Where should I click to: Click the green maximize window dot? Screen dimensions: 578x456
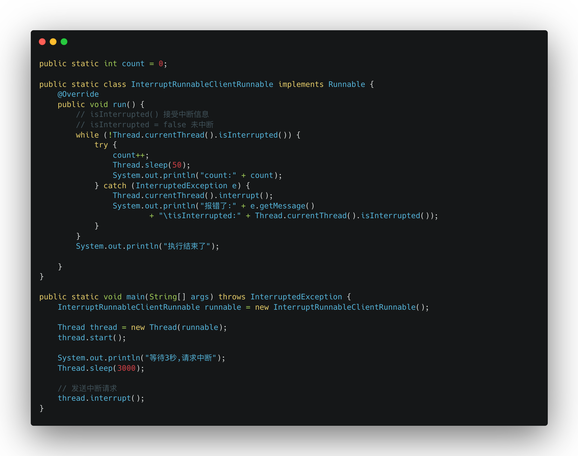(64, 42)
